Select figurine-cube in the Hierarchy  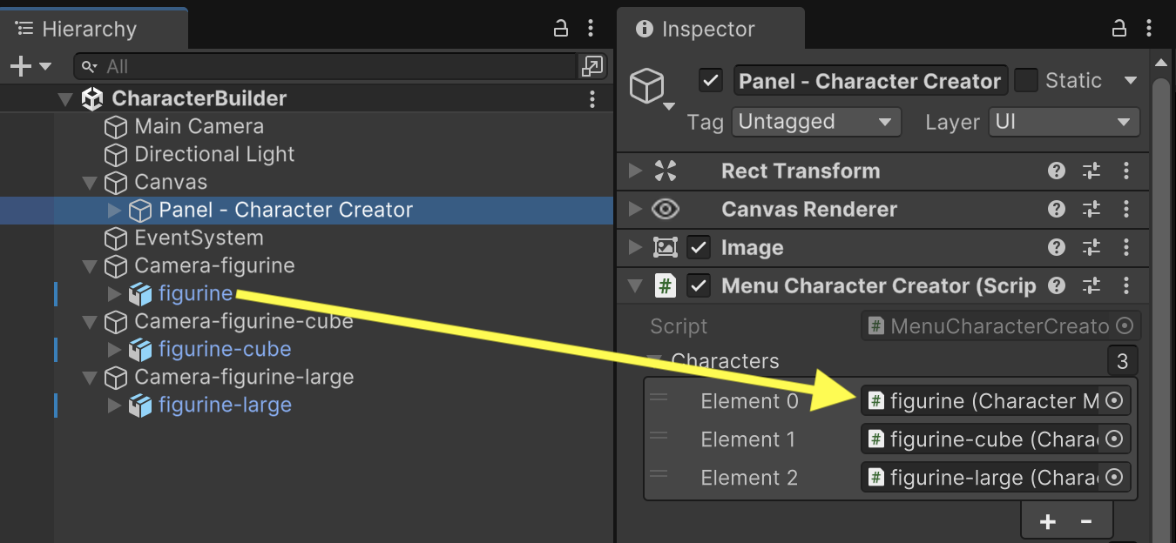[224, 349]
